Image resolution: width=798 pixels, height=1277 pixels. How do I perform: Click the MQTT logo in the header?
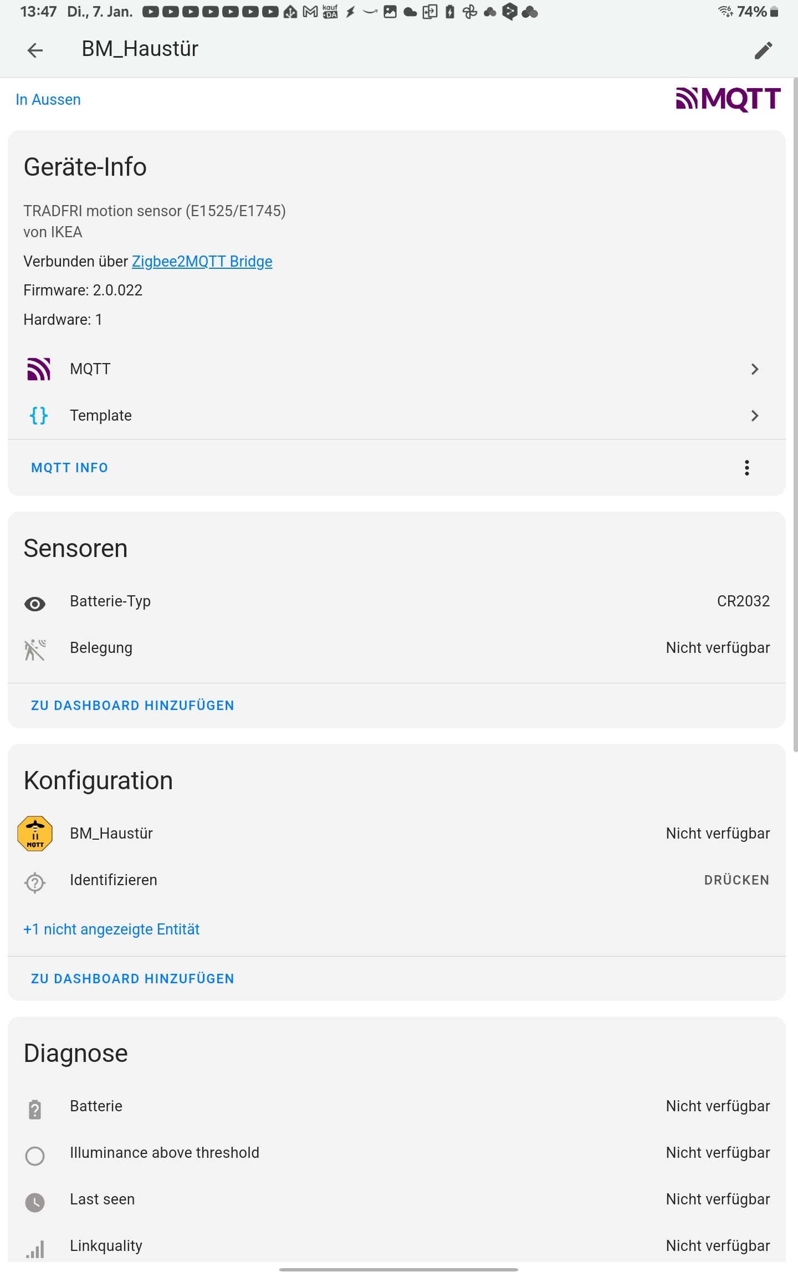(x=728, y=100)
